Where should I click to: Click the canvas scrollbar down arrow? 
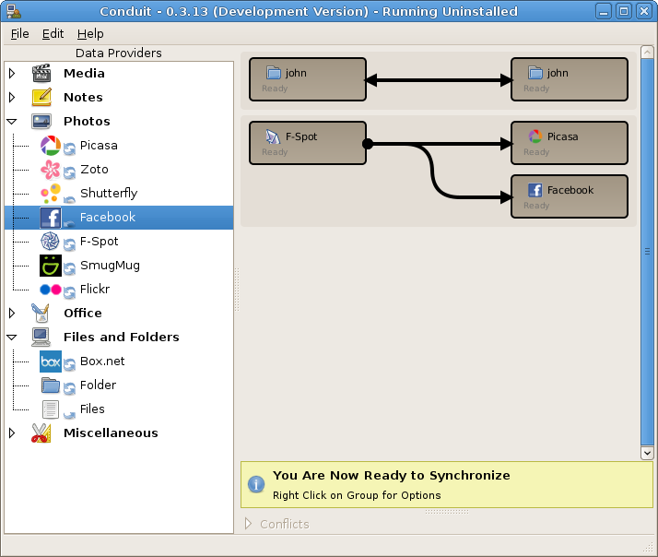[x=647, y=453]
